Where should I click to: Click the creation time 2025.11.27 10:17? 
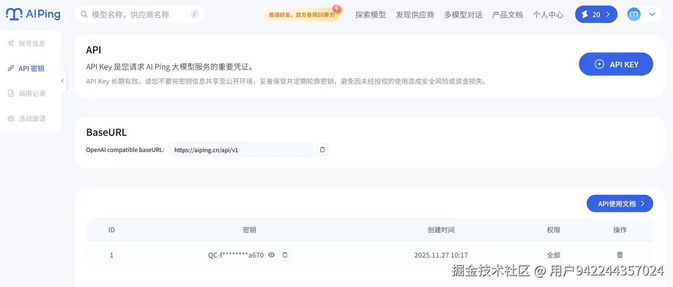441,255
